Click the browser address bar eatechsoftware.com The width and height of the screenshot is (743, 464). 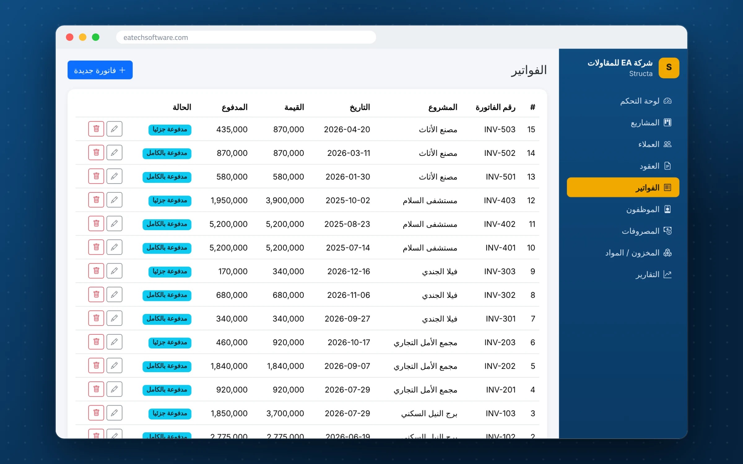pos(246,37)
